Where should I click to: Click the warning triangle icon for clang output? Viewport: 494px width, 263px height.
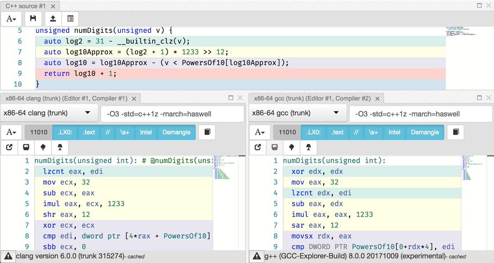pyautogui.click(x=8, y=256)
